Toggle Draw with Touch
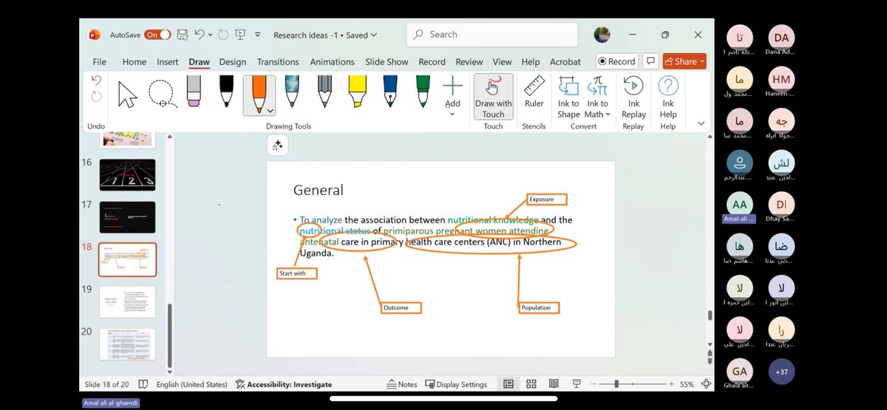 point(493,96)
